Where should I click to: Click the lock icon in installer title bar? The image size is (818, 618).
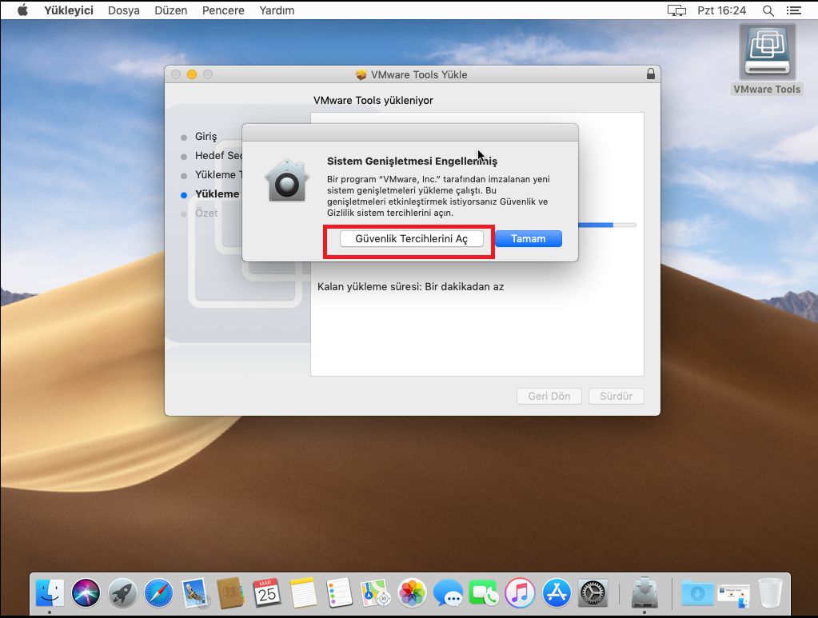point(651,74)
